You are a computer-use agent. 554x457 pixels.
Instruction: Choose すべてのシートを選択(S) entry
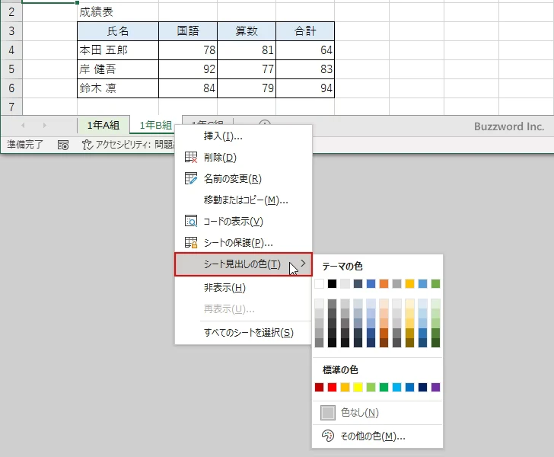[244, 333]
